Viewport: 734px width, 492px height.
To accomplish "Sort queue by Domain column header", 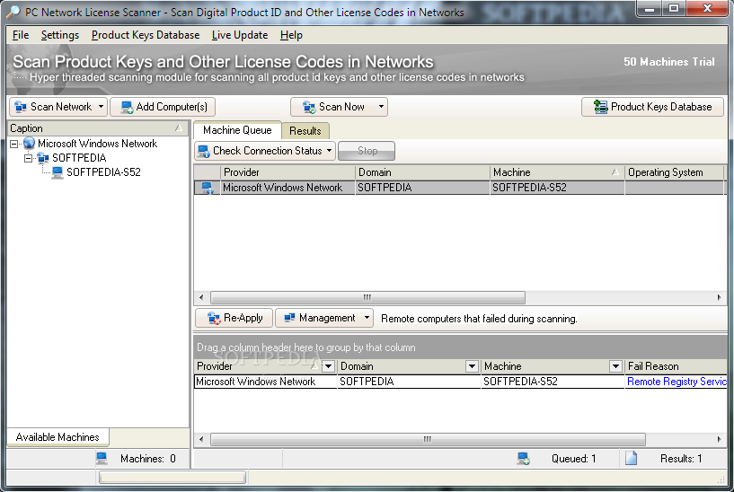I will tap(423, 172).
